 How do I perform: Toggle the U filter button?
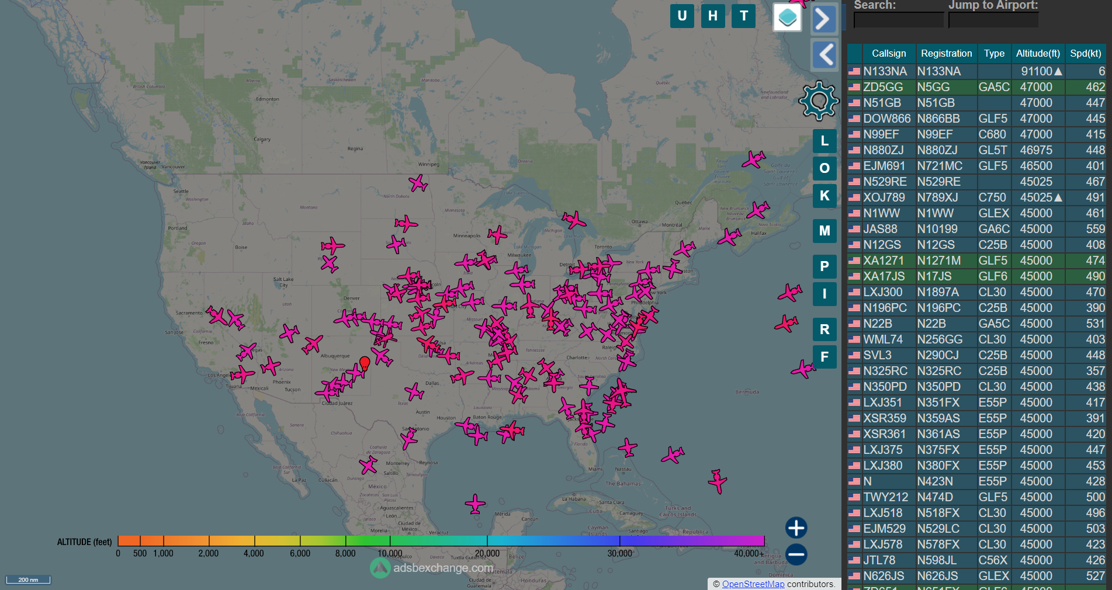(x=682, y=16)
